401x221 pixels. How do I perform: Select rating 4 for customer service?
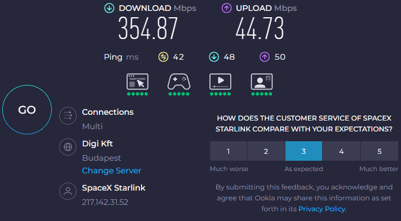click(341, 151)
